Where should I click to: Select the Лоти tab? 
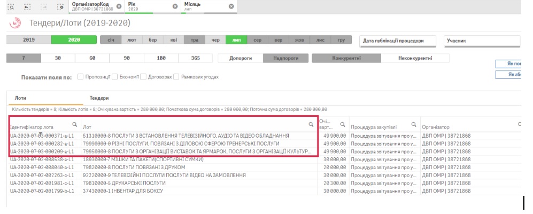[x=20, y=98]
